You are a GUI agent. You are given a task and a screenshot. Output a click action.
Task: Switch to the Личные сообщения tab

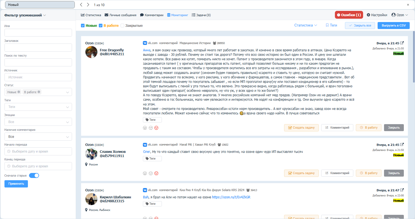click(121, 15)
